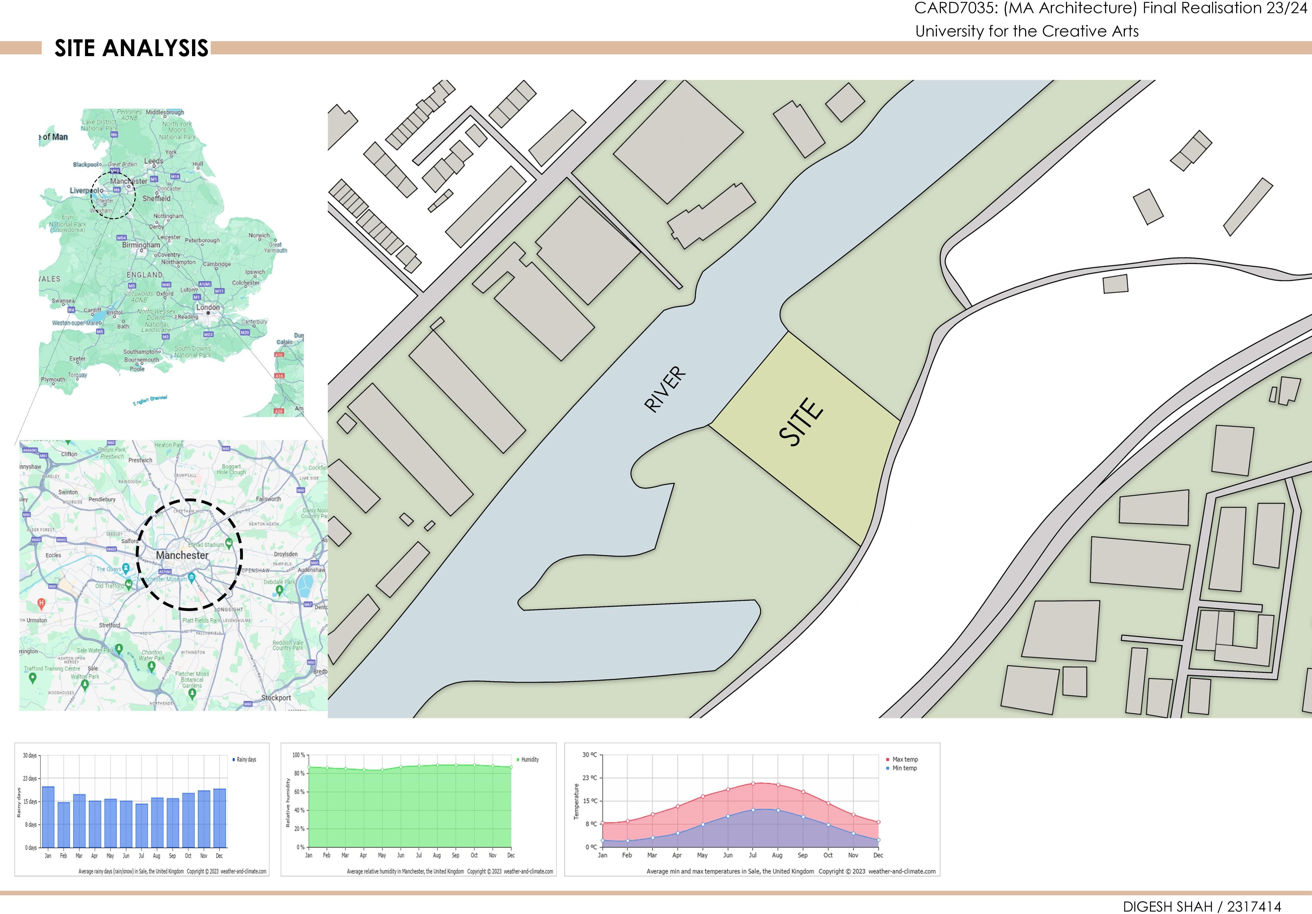Click the Max temp legend marker
1312x914 pixels.
pos(887,760)
